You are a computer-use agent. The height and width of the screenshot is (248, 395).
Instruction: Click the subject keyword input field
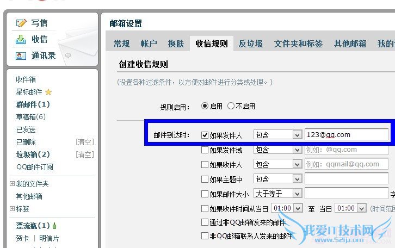pos(347,179)
